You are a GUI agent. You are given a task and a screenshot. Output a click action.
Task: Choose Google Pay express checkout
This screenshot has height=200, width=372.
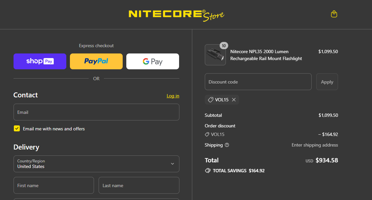(x=153, y=61)
